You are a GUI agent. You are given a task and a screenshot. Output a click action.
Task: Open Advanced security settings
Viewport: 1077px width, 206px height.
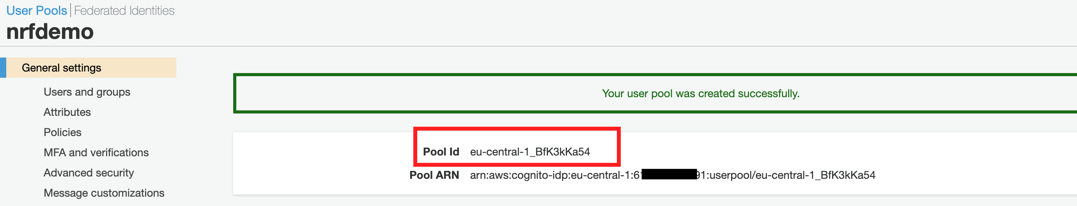click(x=89, y=173)
